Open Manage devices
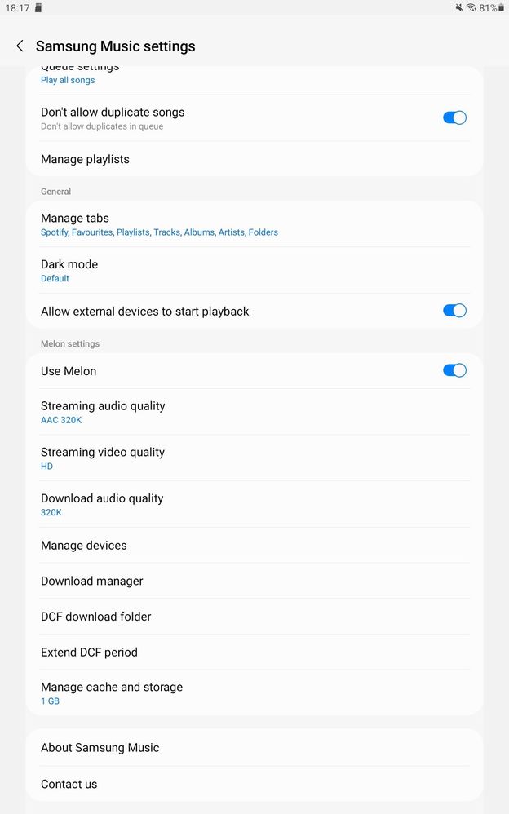The height and width of the screenshot is (814, 509). pos(254,545)
